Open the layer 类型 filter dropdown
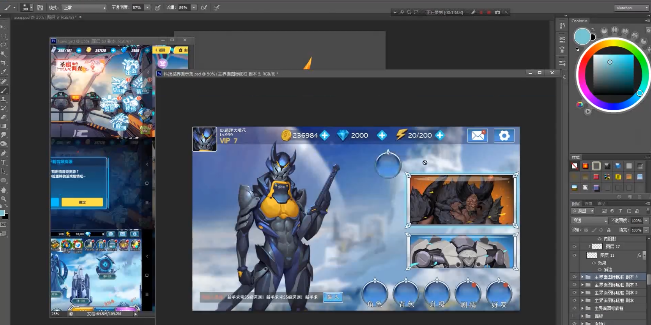651x325 pixels. pyautogui.click(x=583, y=211)
